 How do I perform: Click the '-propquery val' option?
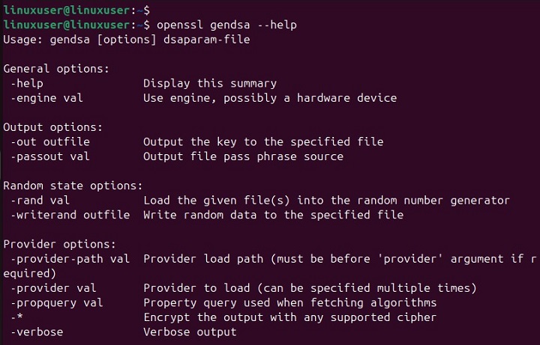[x=53, y=302]
